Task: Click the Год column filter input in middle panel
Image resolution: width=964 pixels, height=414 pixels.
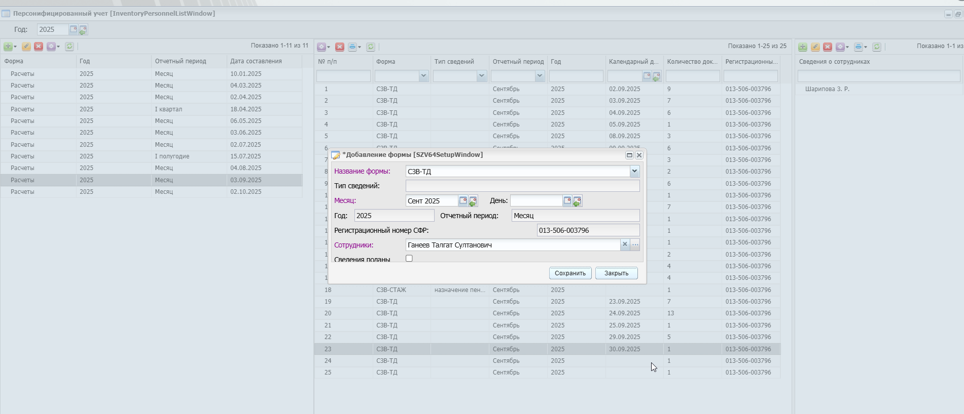Action: click(x=576, y=76)
